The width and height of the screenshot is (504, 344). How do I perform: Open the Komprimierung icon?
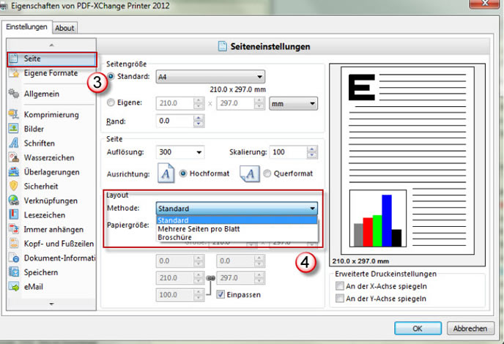pyautogui.click(x=14, y=115)
